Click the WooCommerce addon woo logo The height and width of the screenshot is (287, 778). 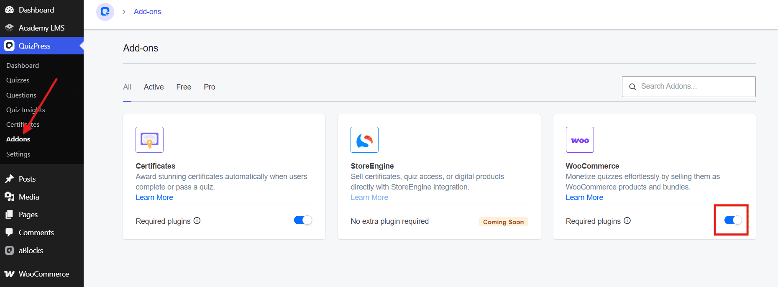pyautogui.click(x=580, y=140)
